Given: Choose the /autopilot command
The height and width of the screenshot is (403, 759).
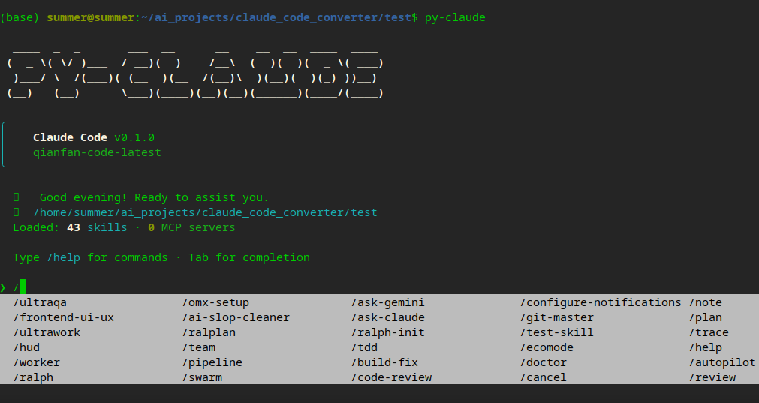Looking at the screenshot, I should [x=723, y=362].
